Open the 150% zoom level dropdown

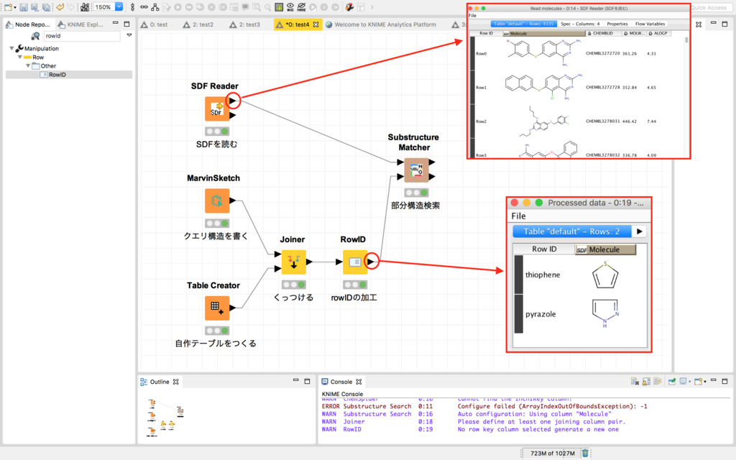pos(117,7)
